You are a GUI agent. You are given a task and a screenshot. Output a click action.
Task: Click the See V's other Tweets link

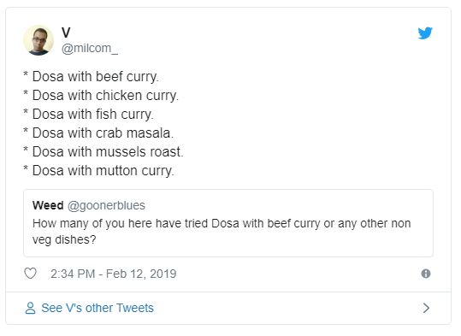[x=98, y=308]
